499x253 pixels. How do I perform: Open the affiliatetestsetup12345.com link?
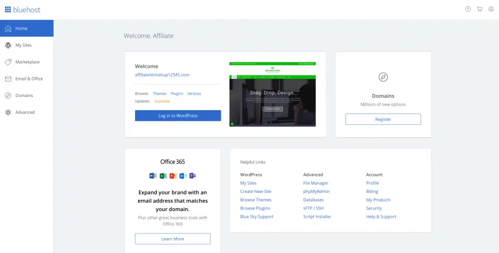click(162, 75)
